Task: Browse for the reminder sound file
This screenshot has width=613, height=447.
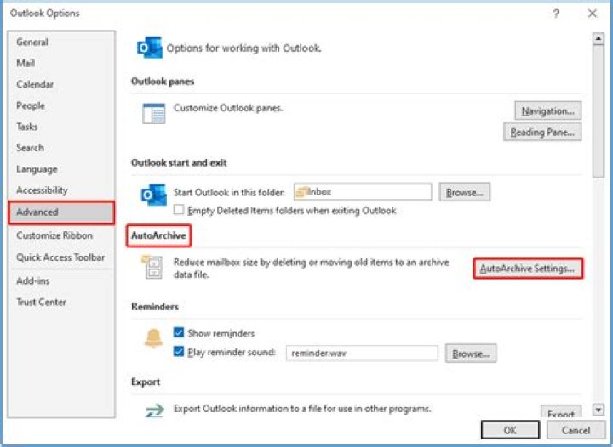Action: pyautogui.click(x=471, y=354)
